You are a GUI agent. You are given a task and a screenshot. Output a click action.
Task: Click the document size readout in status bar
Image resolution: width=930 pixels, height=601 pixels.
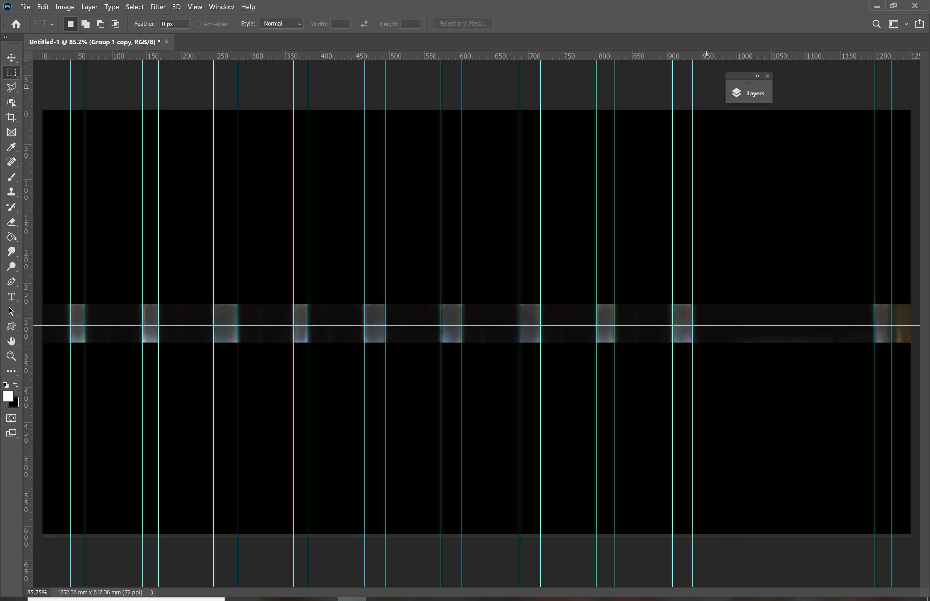pos(100,592)
